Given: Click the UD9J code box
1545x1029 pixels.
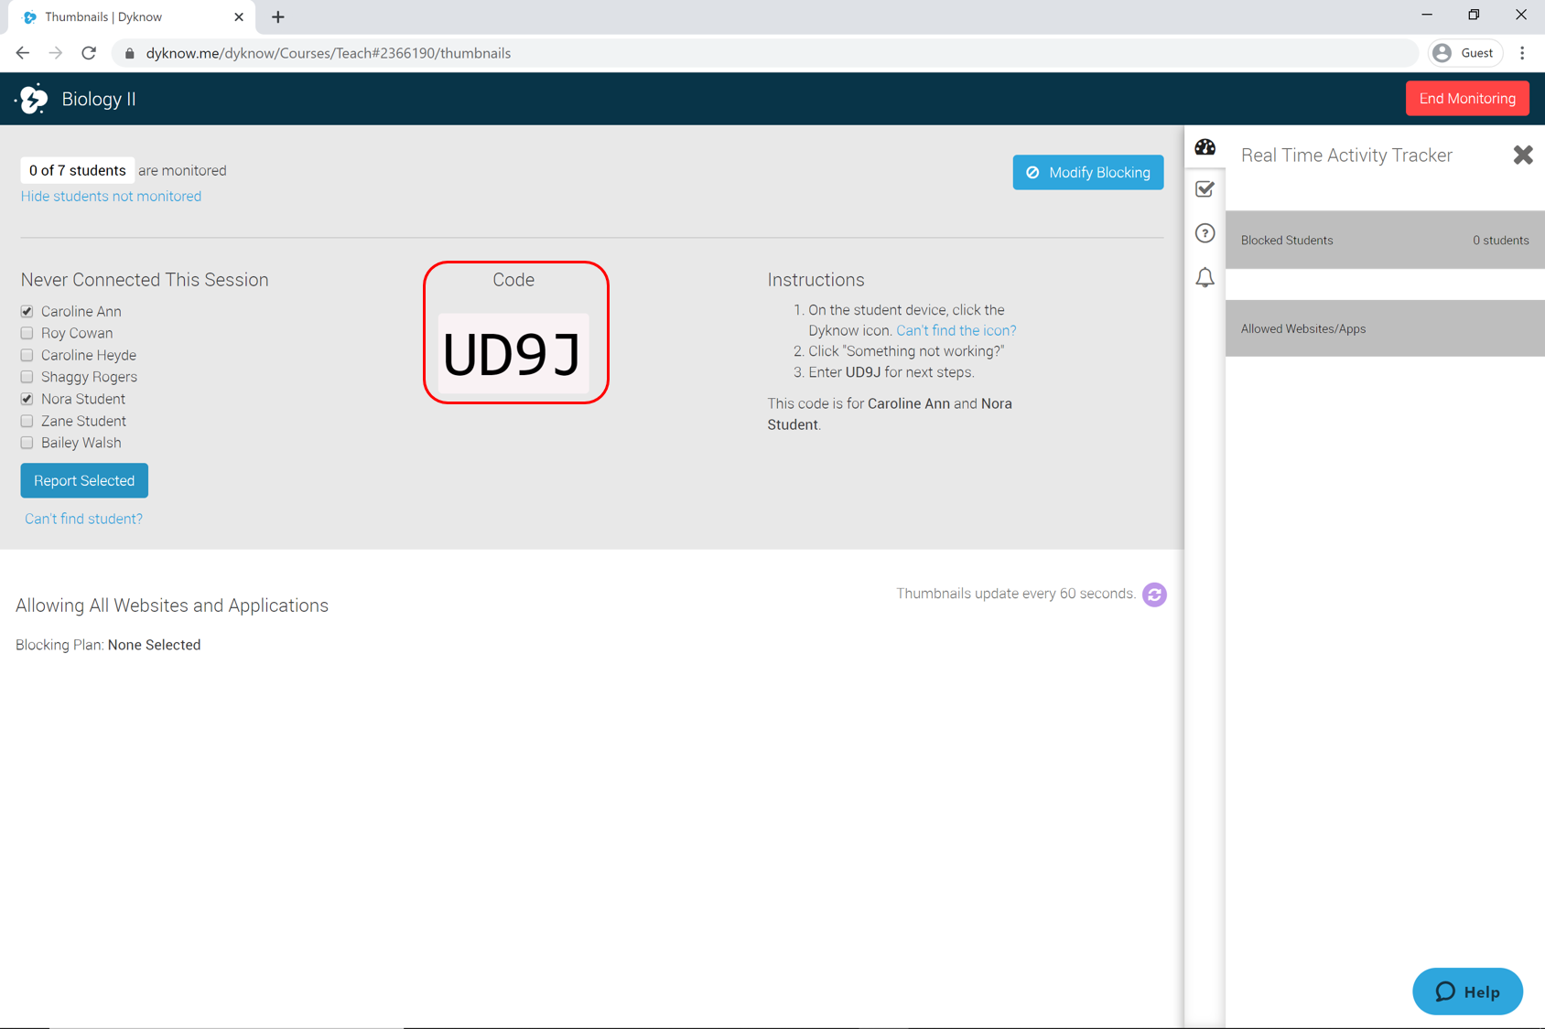Looking at the screenshot, I should click(x=513, y=353).
